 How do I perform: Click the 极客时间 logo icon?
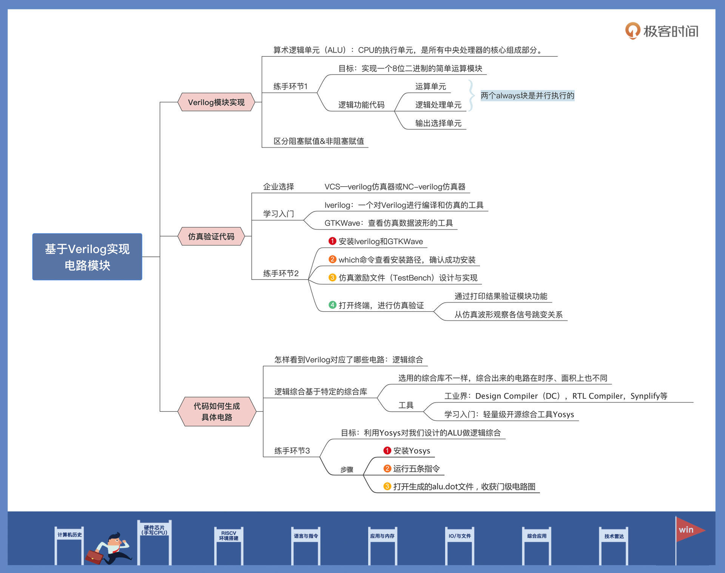point(632,31)
